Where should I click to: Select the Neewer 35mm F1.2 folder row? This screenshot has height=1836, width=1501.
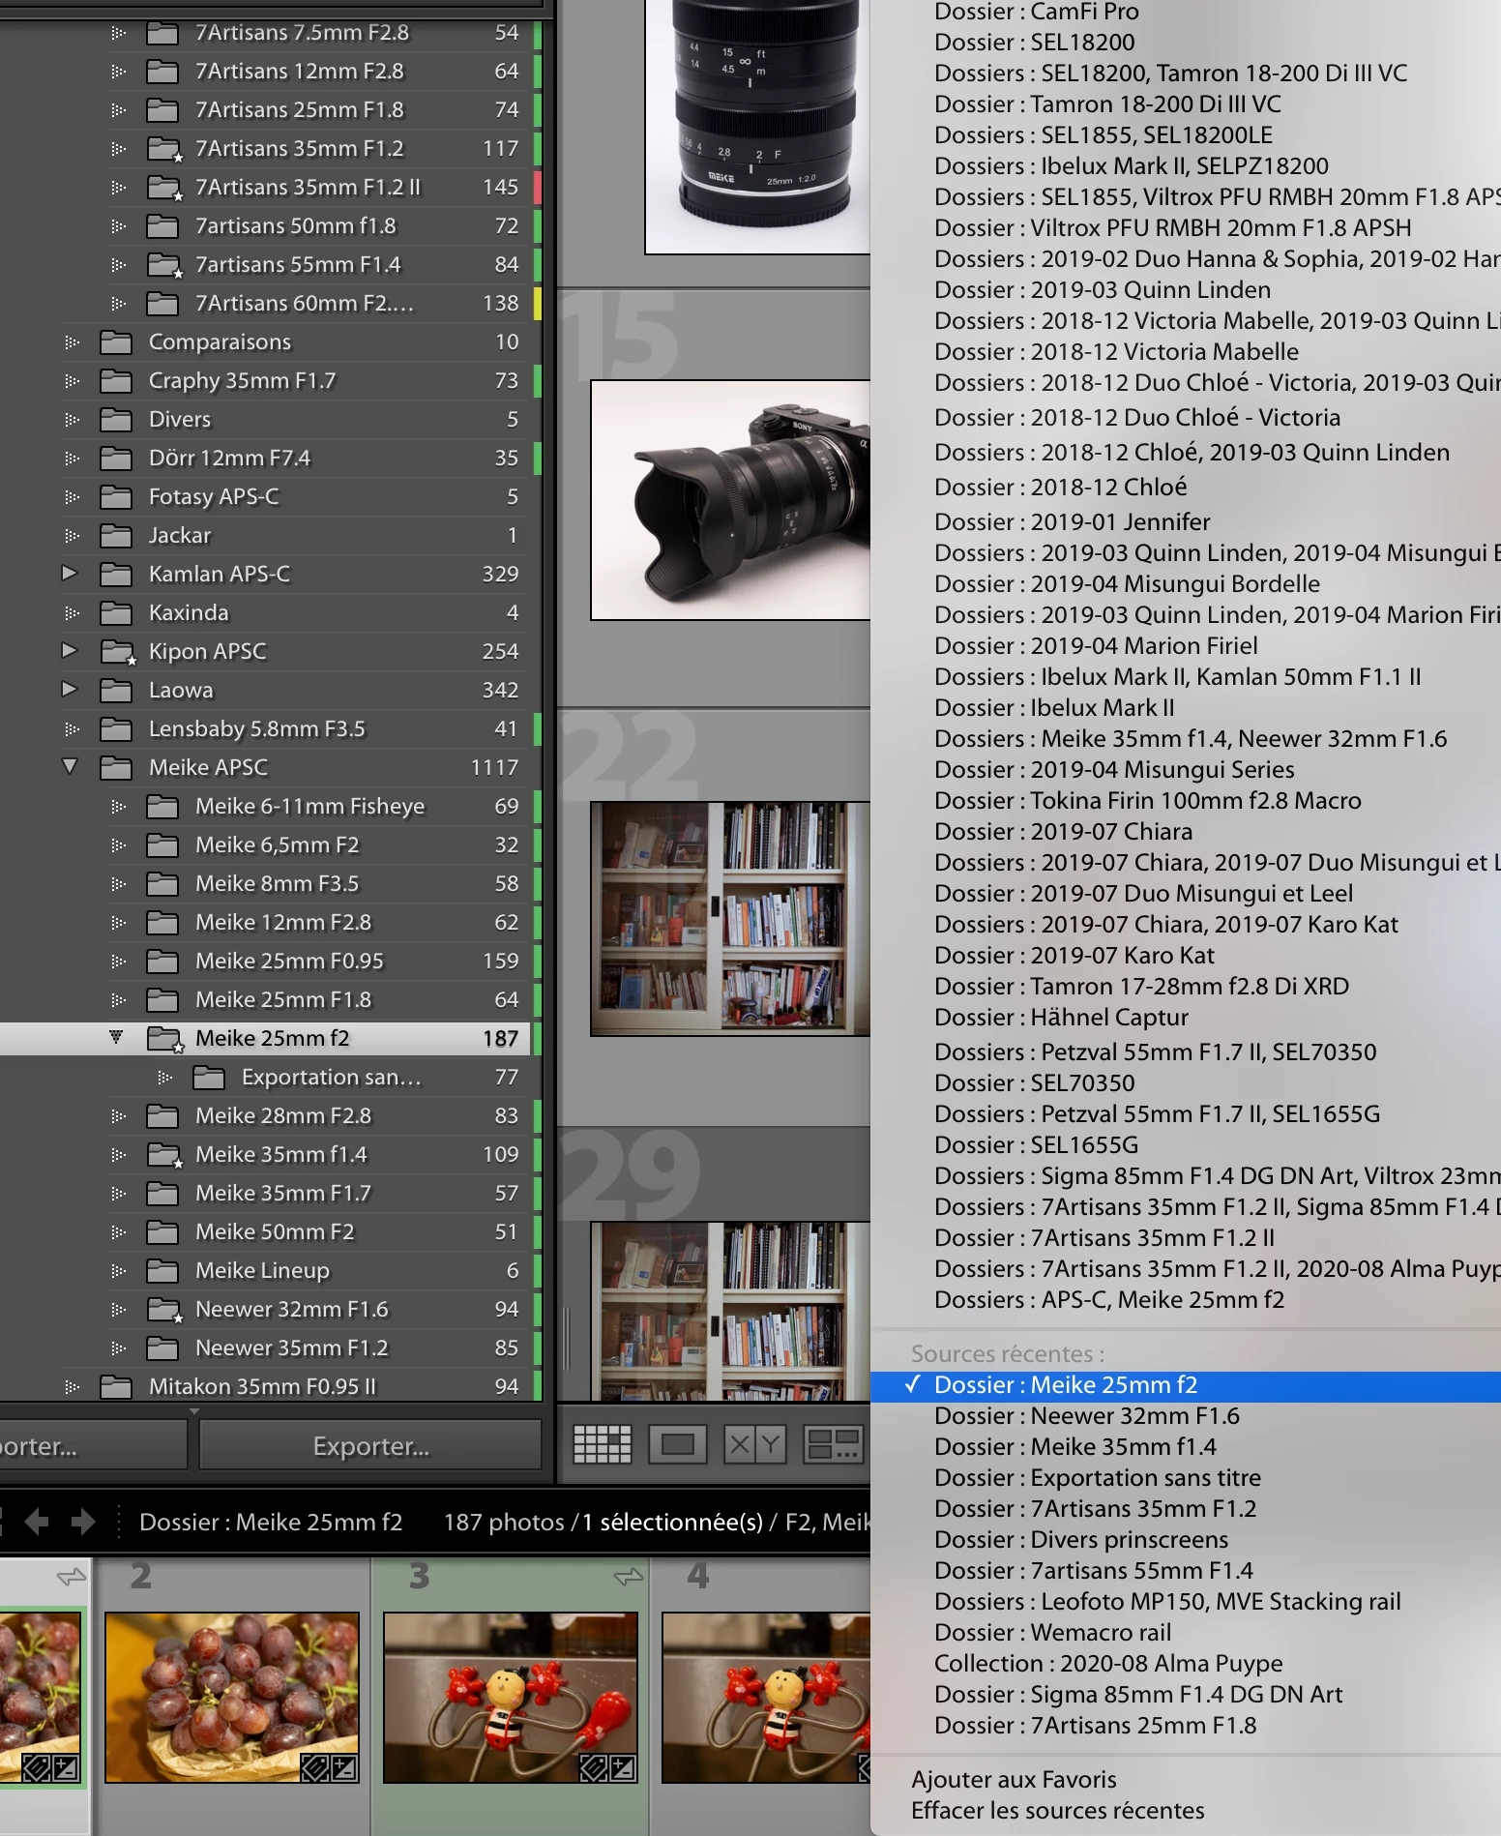pyautogui.click(x=266, y=1348)
